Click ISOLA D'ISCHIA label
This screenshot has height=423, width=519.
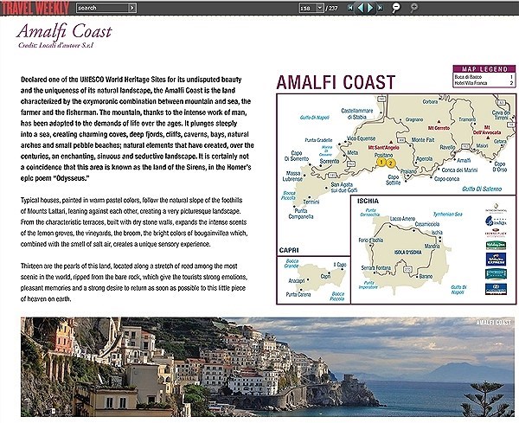tap(407, 253)
